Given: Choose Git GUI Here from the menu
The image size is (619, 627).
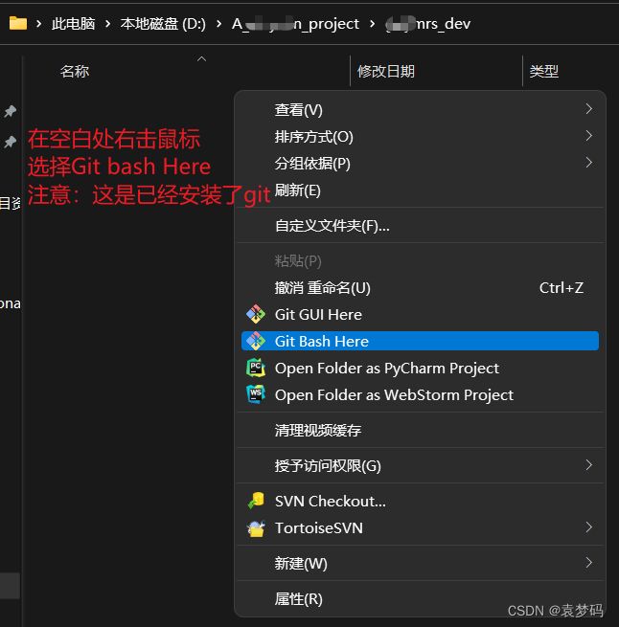Looking at the screenshot, I should tap(420, 314).
